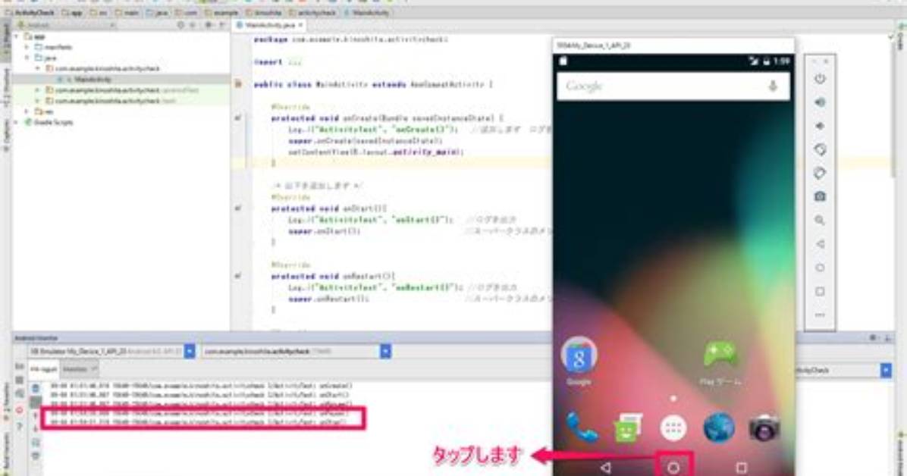This screenshot has height=476, width=907.
Task: Select the logcat tab in Android Monitor
Action: (x=45, y=369)
